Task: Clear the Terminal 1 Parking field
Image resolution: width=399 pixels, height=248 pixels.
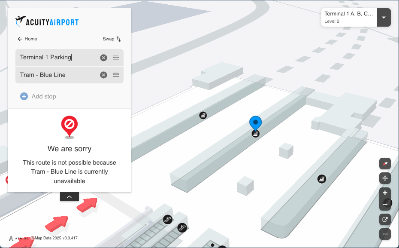Action: pos(103,58)
